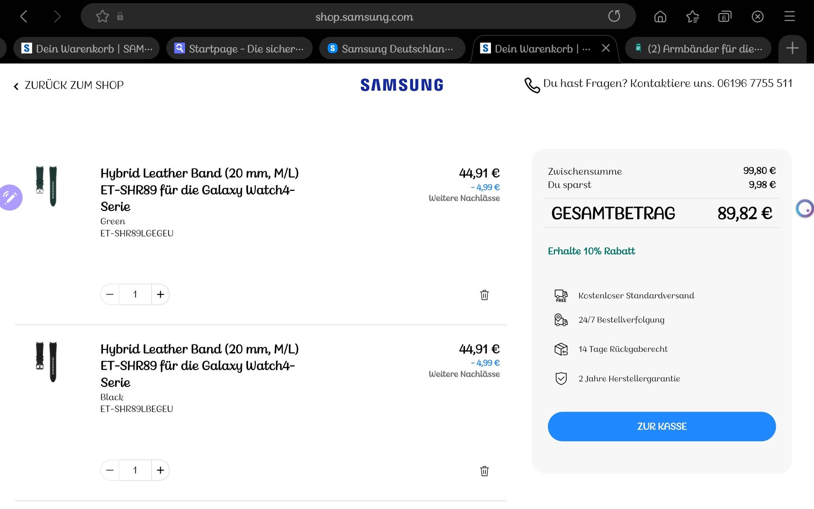The image size is (814, 509).
Task: Open the Green Hybrid Leather Band product title
Action: [200, 190]
